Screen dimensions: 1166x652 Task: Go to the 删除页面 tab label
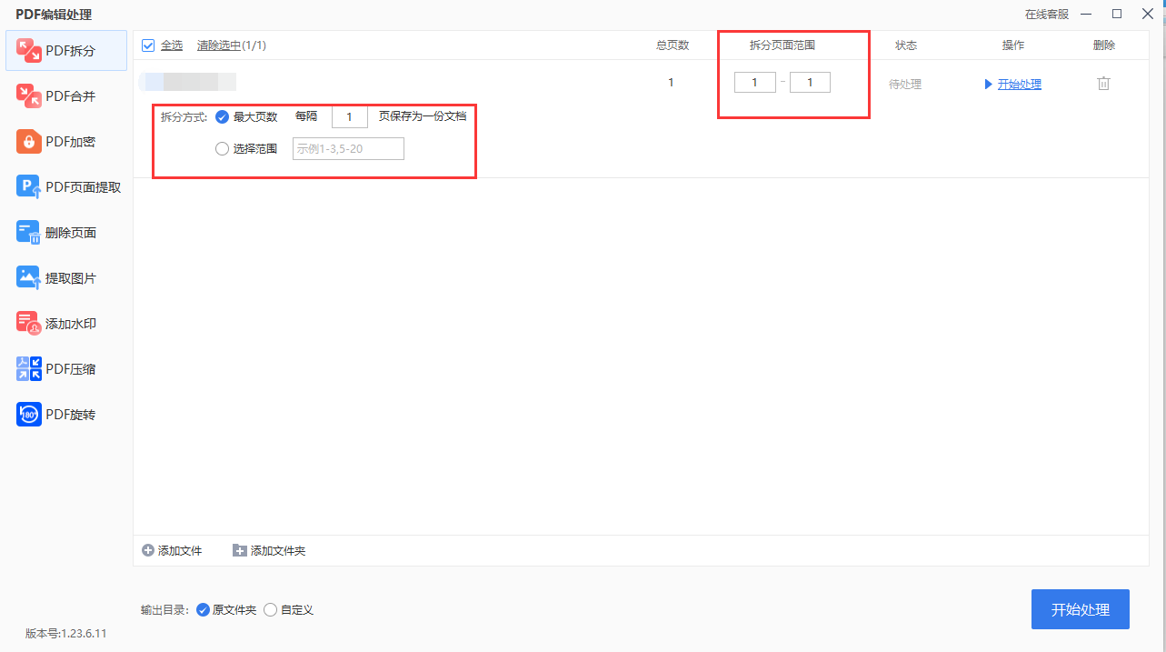tap(71, 233)
